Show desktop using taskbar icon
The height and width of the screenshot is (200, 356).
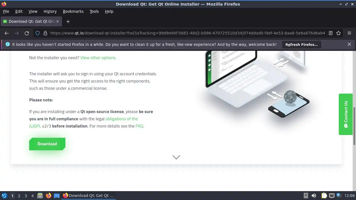click(x=57, y=196)
